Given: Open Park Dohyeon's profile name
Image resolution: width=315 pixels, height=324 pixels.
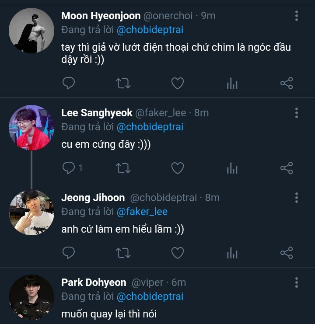Looking at the screenshot, I should (94, 282).
